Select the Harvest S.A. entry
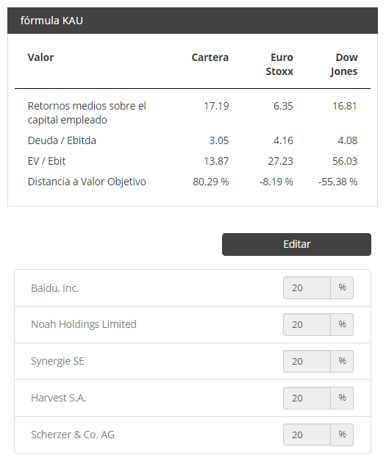This screenshot has height=461, width=386. point(59,398)
